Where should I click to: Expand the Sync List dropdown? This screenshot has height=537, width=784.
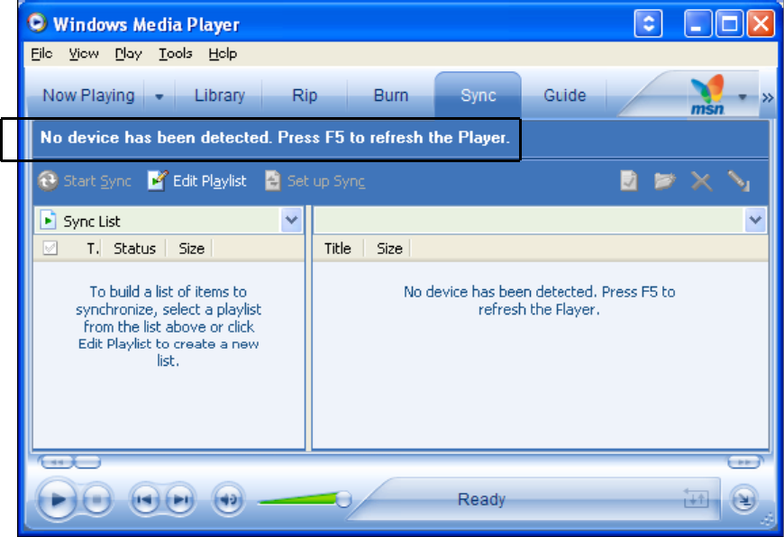tap(291, 220)
